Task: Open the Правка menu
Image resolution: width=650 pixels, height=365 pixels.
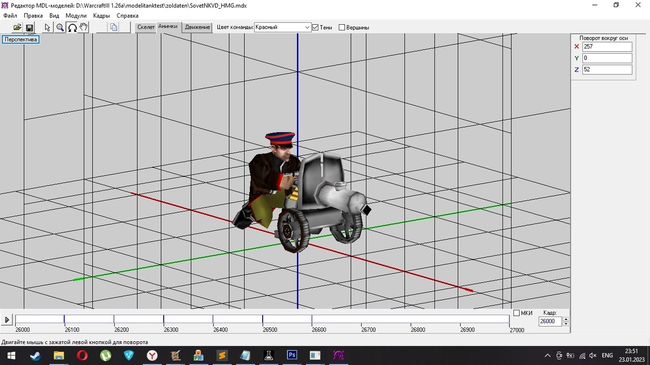Action: point(34,16)
